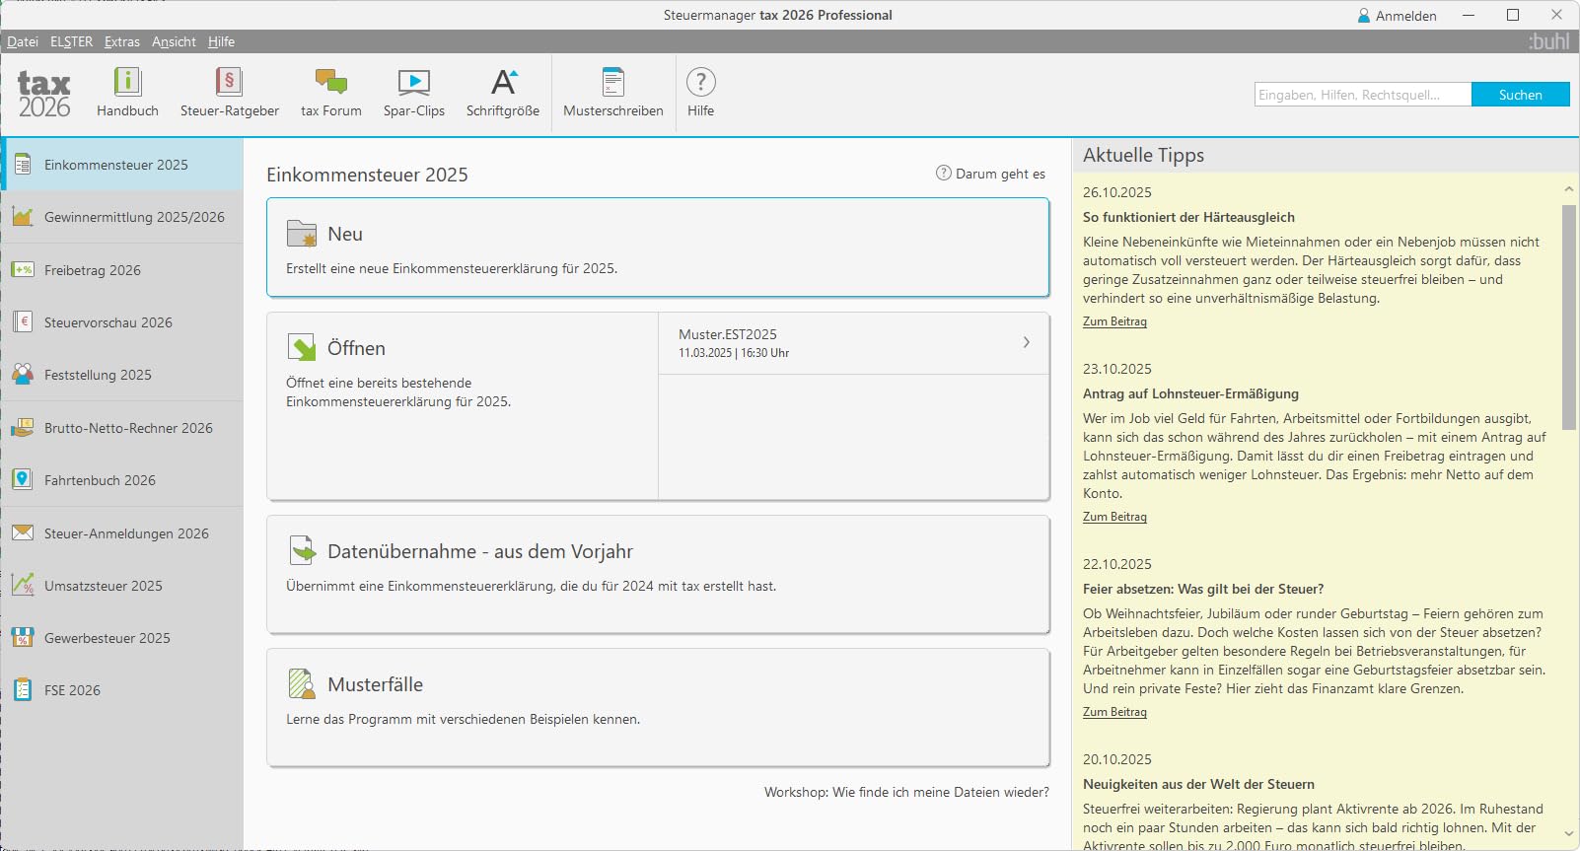
Task: Open recent file Muster.EST2025
Action: pyautogui.click(x=853, y=343)
